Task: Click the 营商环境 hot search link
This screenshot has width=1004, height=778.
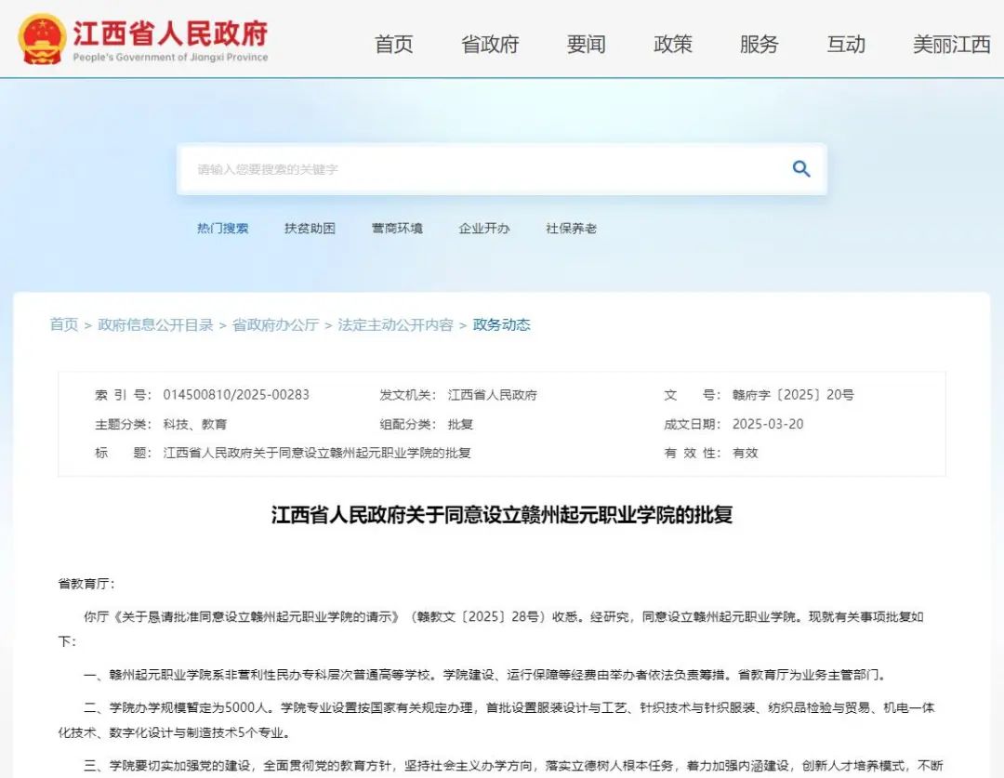Action: [x=397, y=229]
